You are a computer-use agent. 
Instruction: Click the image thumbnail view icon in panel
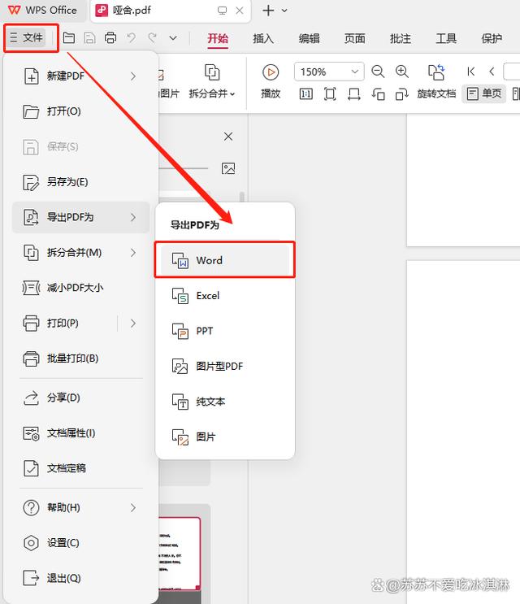point(228,168)
